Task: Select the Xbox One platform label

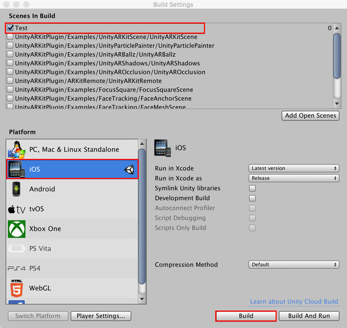Action: [x=45, y=229]
